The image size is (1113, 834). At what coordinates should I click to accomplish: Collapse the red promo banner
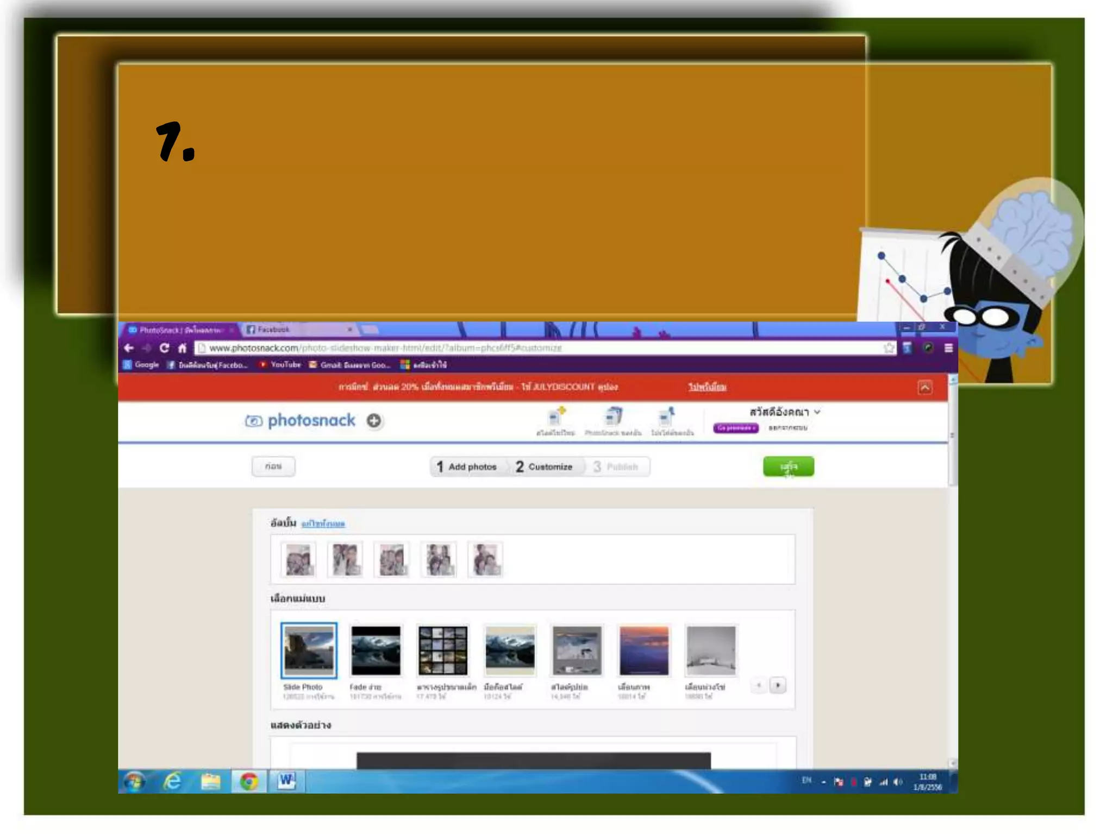point(925,387)
